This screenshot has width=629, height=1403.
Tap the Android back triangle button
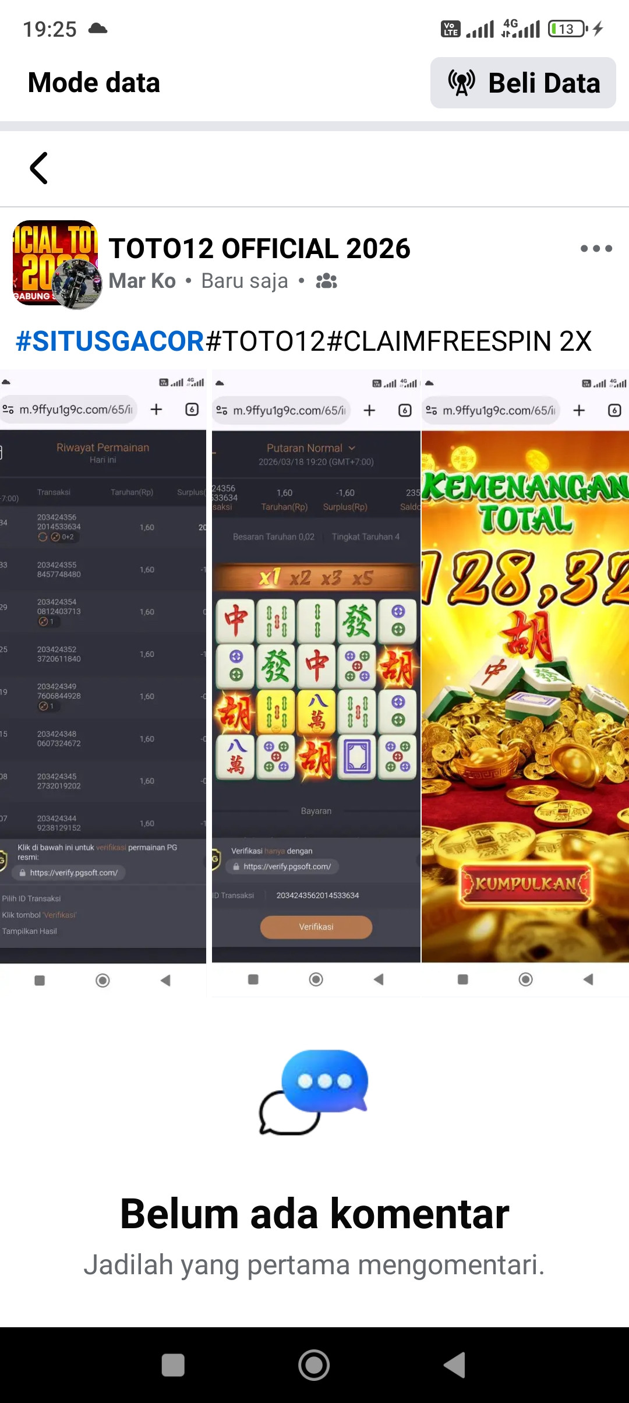point(455,1365)
